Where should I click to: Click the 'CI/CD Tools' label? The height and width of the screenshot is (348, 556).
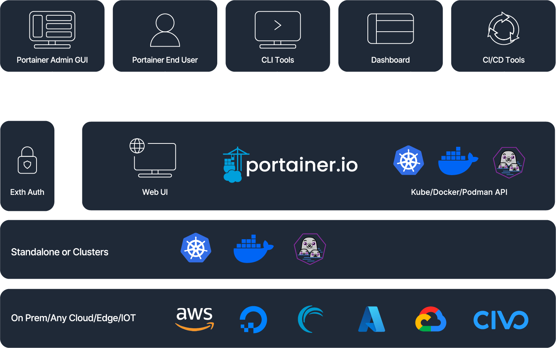point(503,60)
